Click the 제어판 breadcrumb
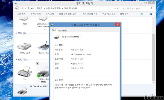Screen dimensions: 164x100 tap(40, 8)
